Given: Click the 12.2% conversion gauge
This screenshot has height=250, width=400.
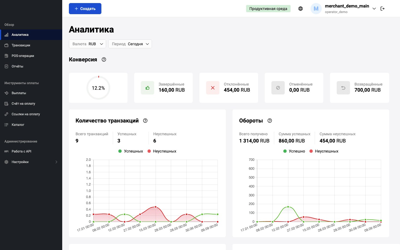Looking at the screenshot, I should coord(98,88).
